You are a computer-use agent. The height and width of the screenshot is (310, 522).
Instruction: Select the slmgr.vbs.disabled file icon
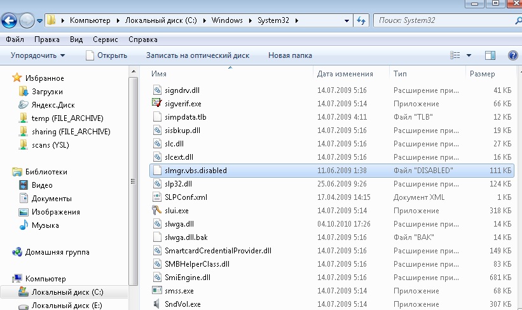pyautogui.click(x=157, y=171)
